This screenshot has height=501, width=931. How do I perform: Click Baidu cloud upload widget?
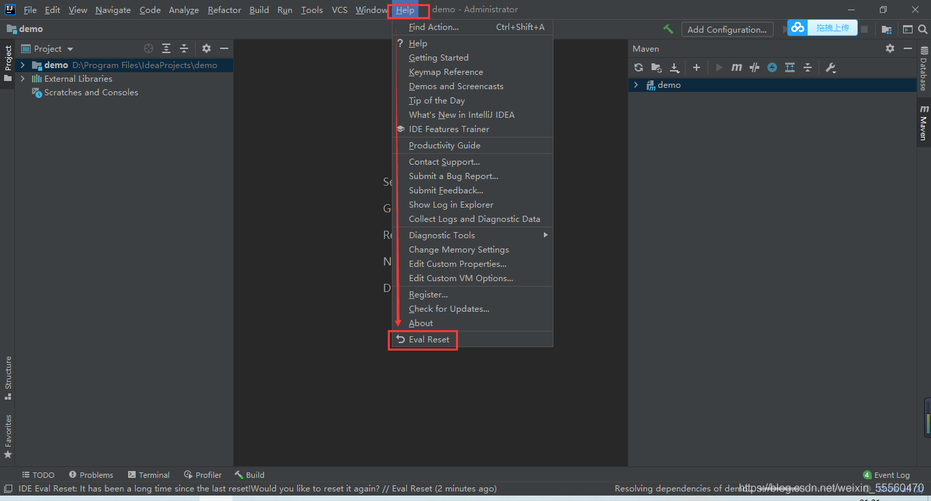pyautogui.click(x=823, y=27)
